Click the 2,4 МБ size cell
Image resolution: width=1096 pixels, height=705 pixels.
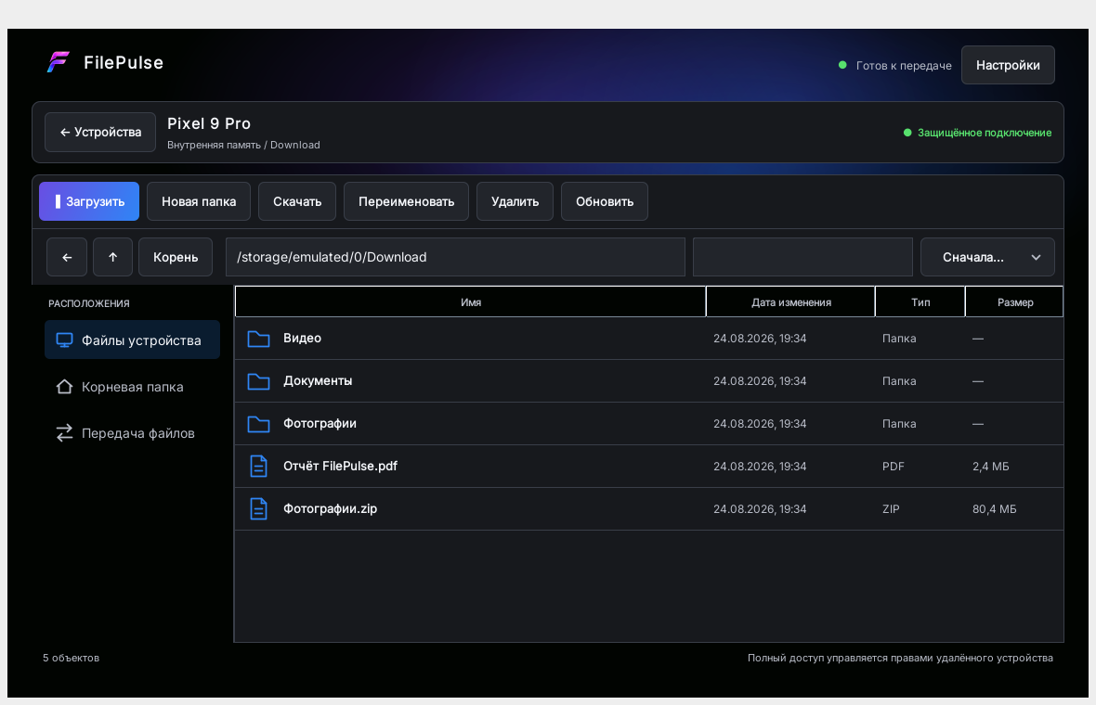(x=990, y=467)
